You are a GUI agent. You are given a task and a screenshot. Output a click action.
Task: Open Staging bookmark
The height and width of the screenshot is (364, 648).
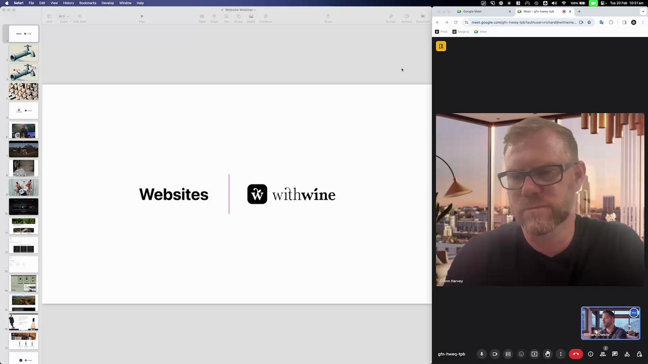point(461,31)
